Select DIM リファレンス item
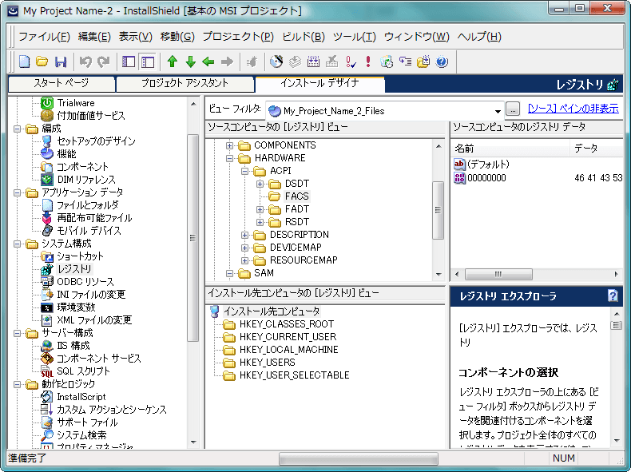Screen dimensions: 631x472 [86, 180]
